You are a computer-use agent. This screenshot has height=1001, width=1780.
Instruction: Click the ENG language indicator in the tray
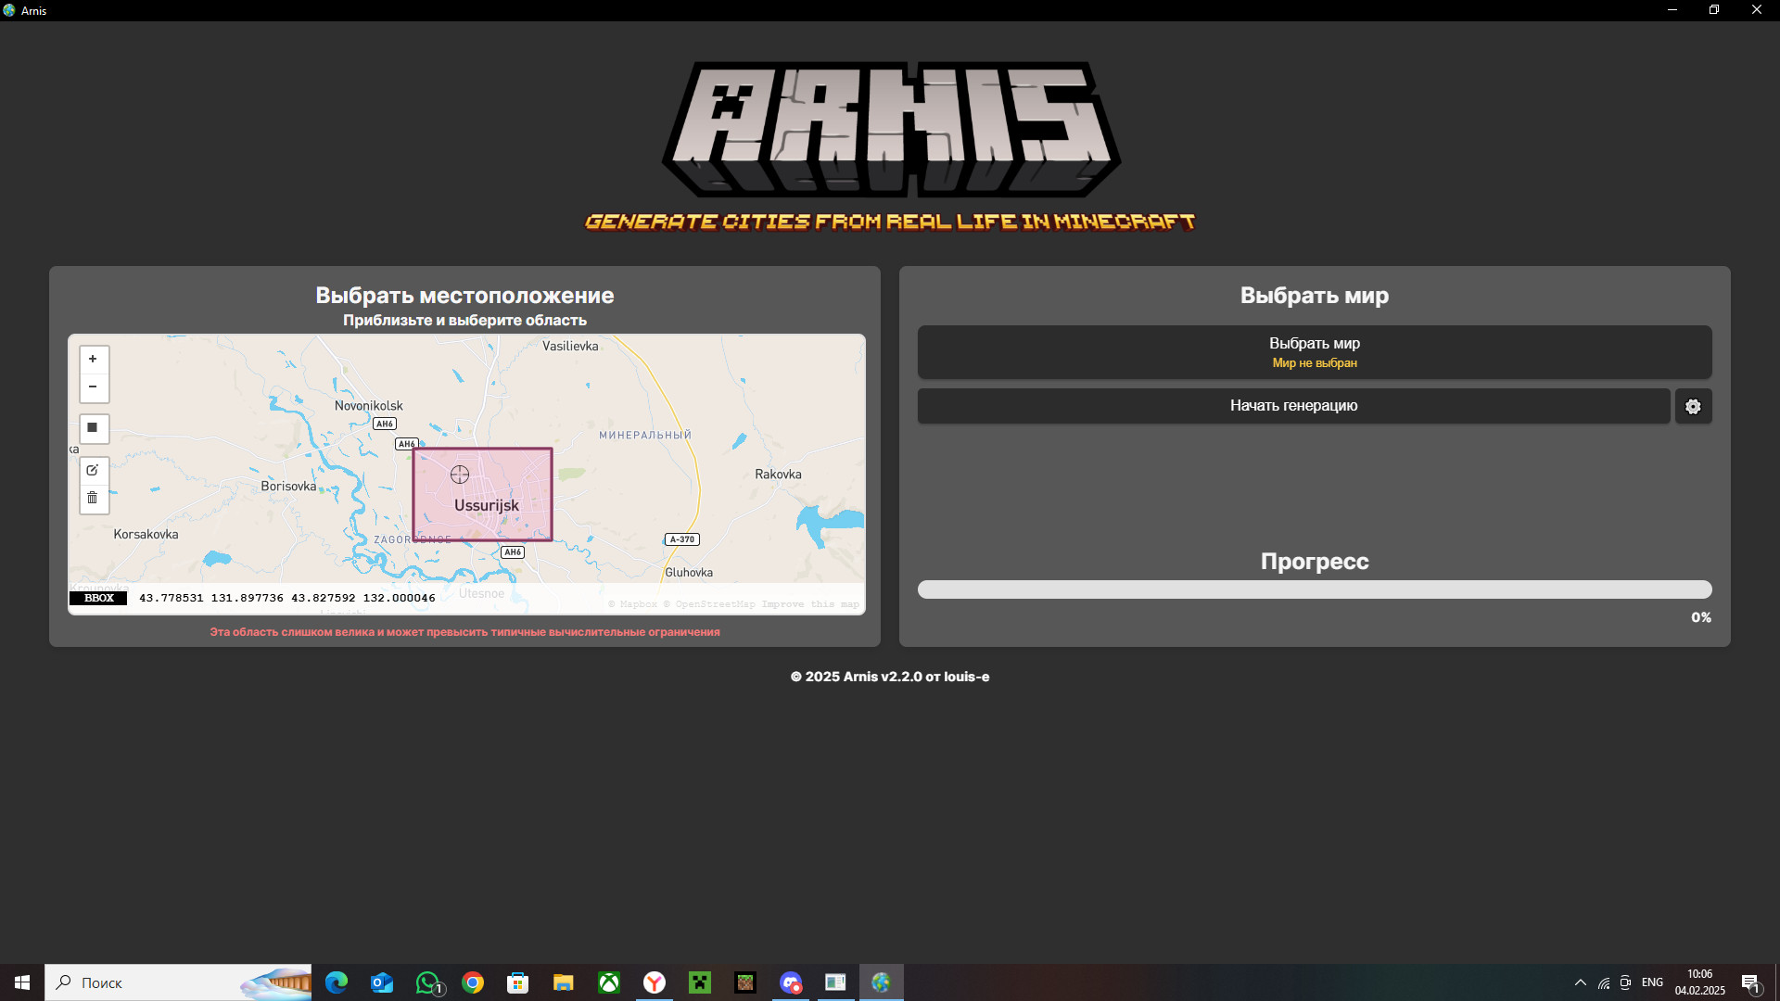1654,982
